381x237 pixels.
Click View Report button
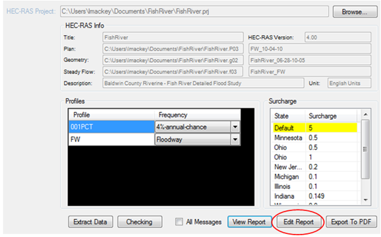point(250,222)
